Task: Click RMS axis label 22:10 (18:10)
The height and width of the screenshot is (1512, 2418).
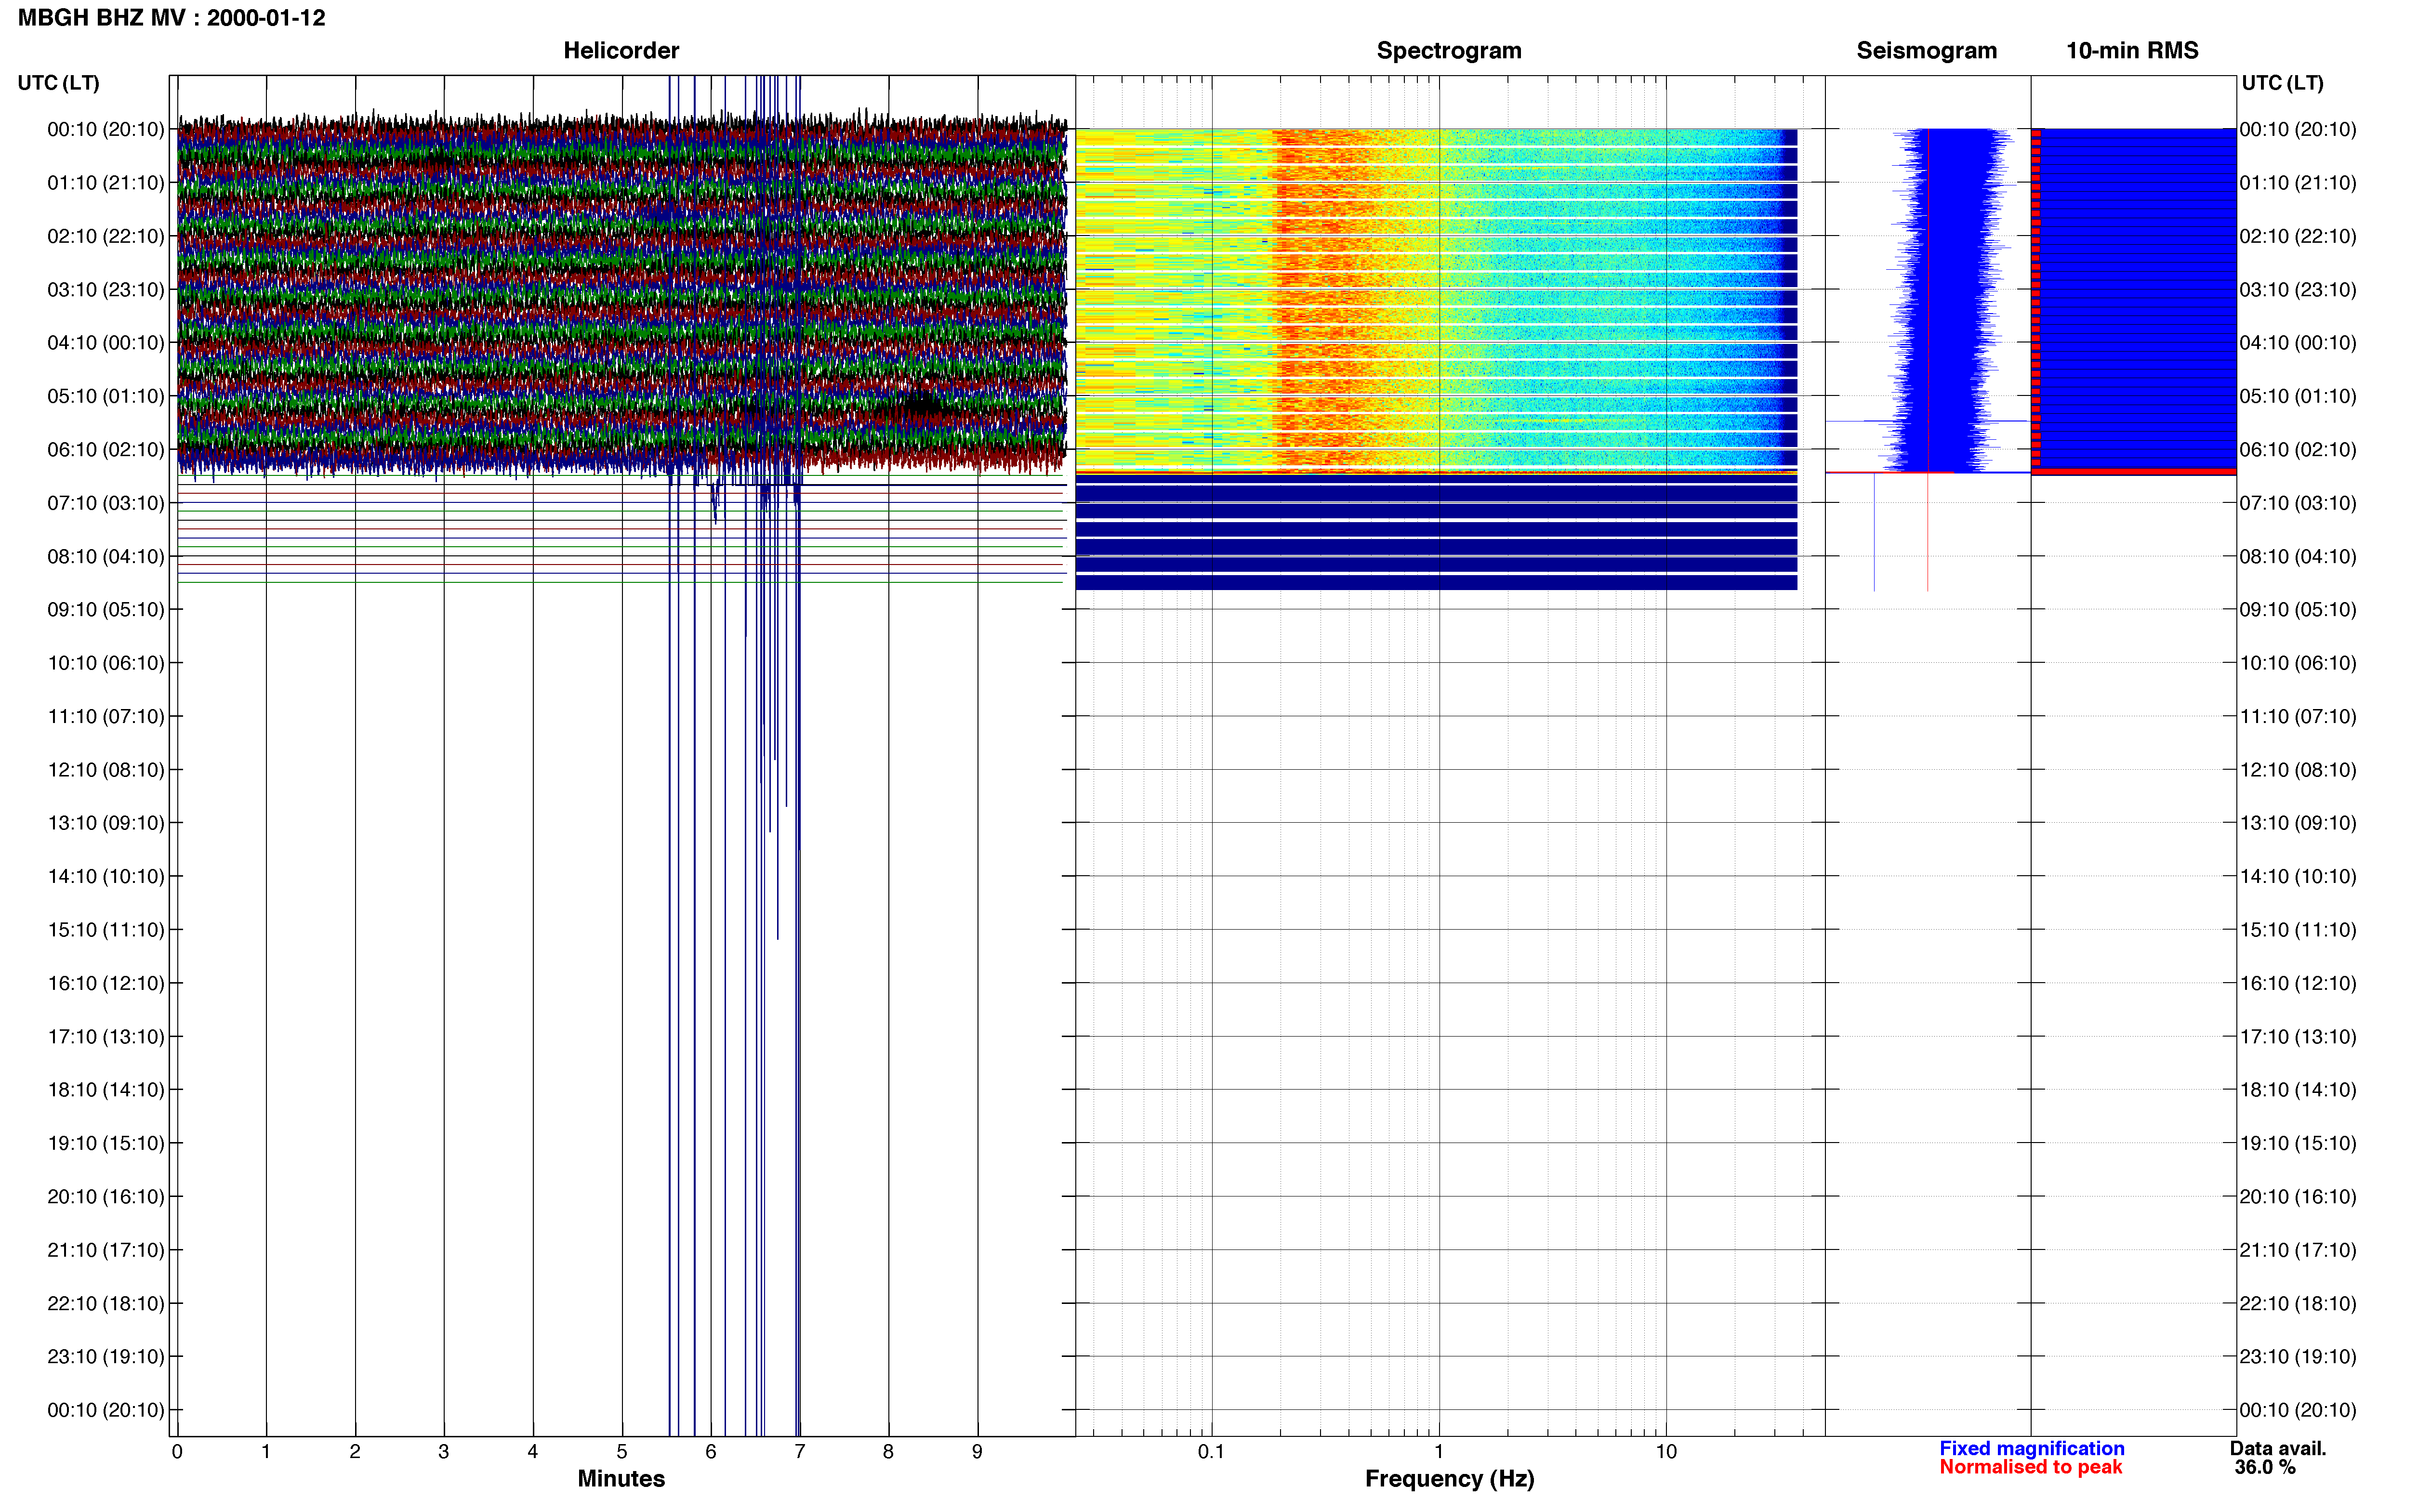Action: pyautogui.click(x=2298, y=1303)
